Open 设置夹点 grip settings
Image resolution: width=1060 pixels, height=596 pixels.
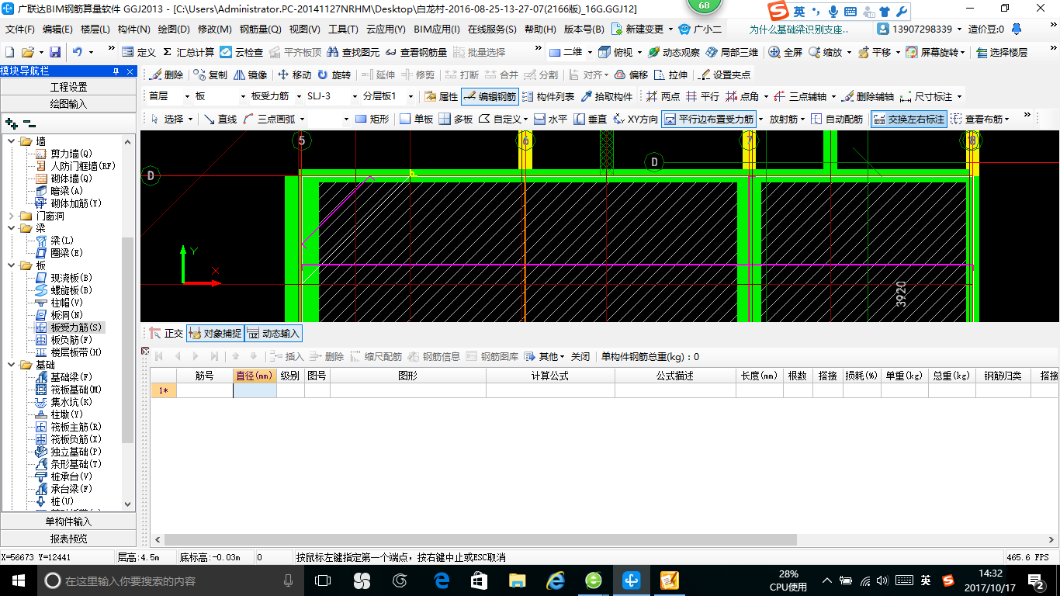click(x=724, y=75)
